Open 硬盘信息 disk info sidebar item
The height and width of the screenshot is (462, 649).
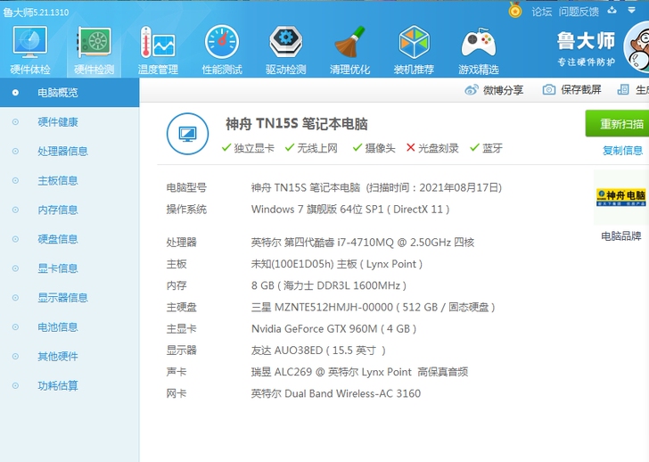click(x=57, y=239)
